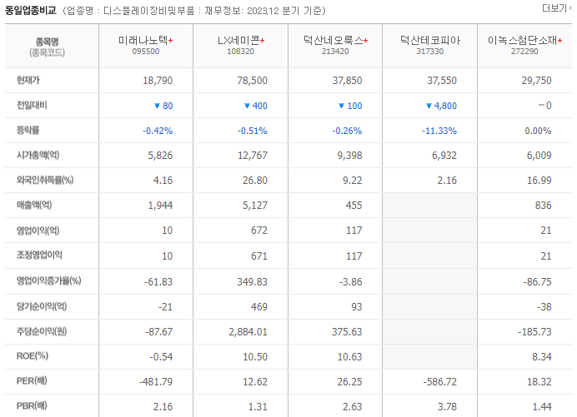577x417 pixels.
Task: Click the change rate -0.26%
Action: tap(347, 131)
